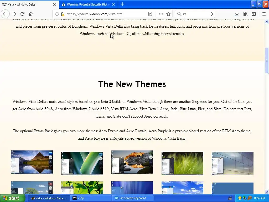Reload the current page
This screenshot has width=269, height=202.
click(22, 14)
